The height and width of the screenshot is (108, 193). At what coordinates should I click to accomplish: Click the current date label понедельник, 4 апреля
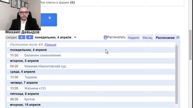pyautogui.click(x=53, y=37)
